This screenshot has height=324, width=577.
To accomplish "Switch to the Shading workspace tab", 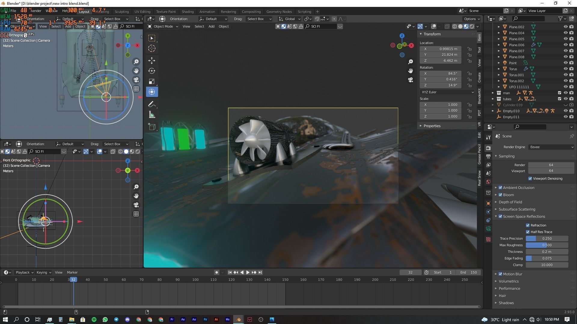I will (x=188, y=12).
